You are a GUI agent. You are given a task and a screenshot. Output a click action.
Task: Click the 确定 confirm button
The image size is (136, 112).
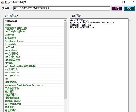pos(129,8)
